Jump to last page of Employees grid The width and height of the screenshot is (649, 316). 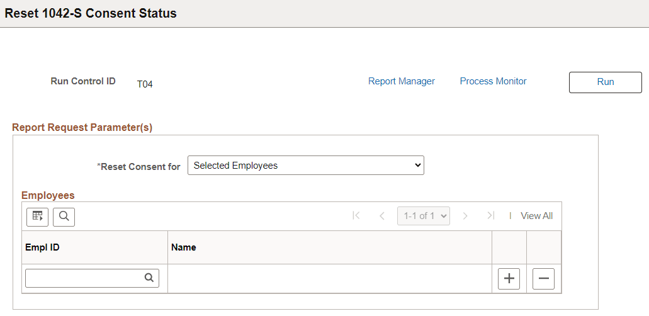click(x=490, y=216)
